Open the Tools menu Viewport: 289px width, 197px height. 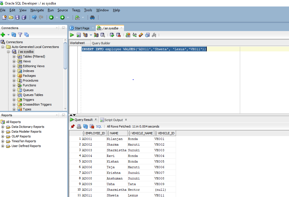(88, 10)
